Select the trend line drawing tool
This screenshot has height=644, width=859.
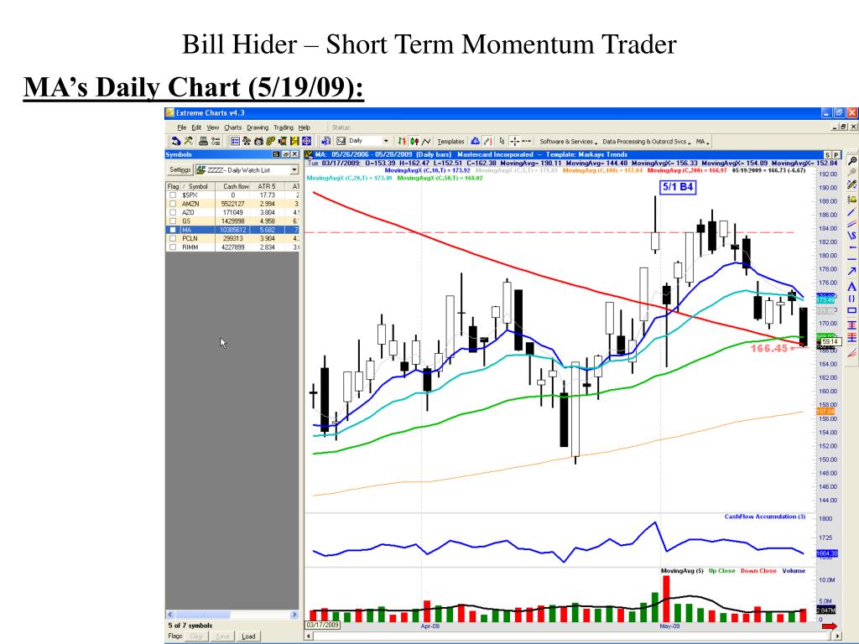click(x=852, y=212)
